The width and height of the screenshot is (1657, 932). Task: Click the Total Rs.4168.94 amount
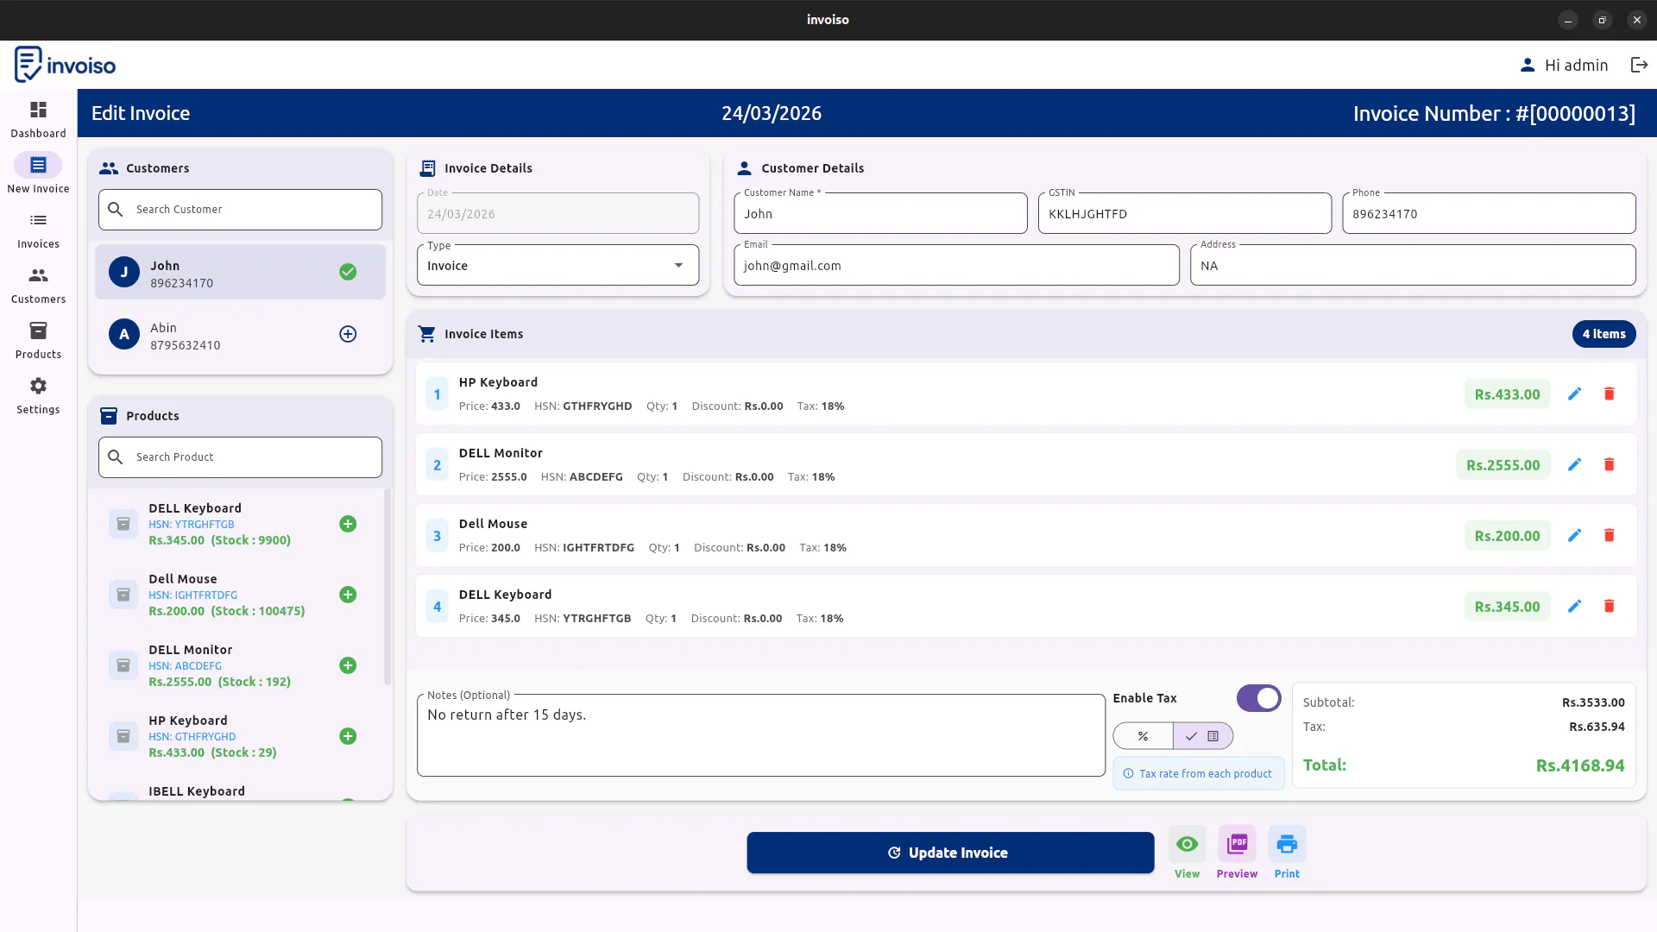(x=1579, y=765)
